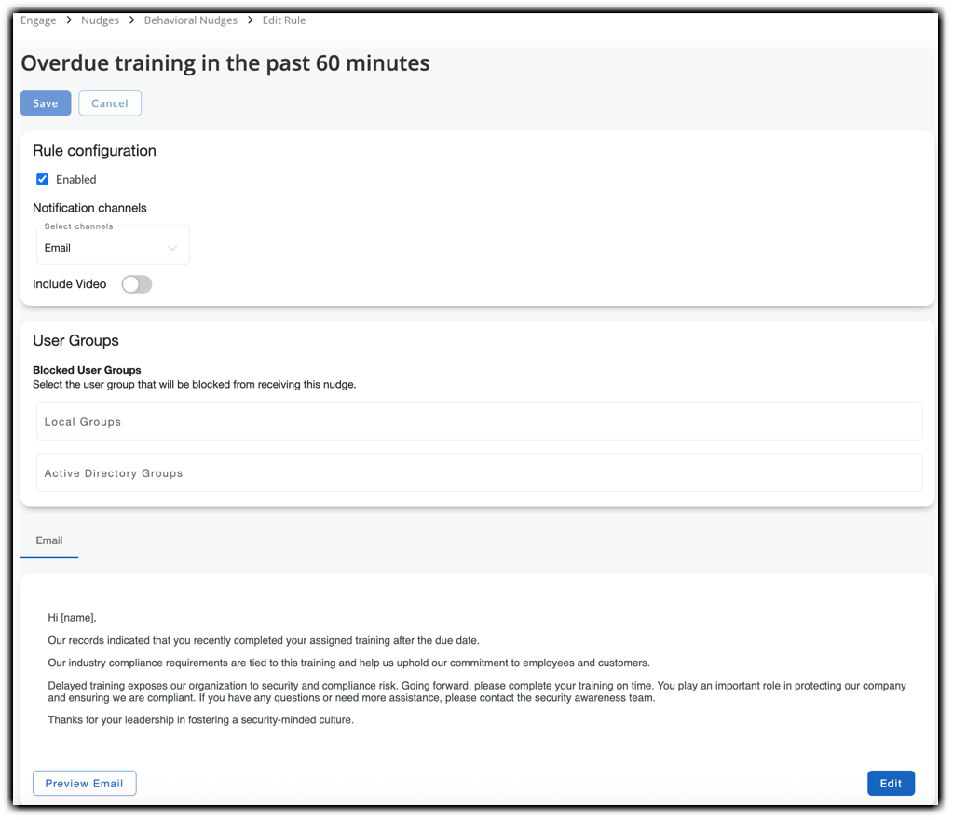
Task: Expand the Local Groups selector
Action: click(x=479, y=422)
